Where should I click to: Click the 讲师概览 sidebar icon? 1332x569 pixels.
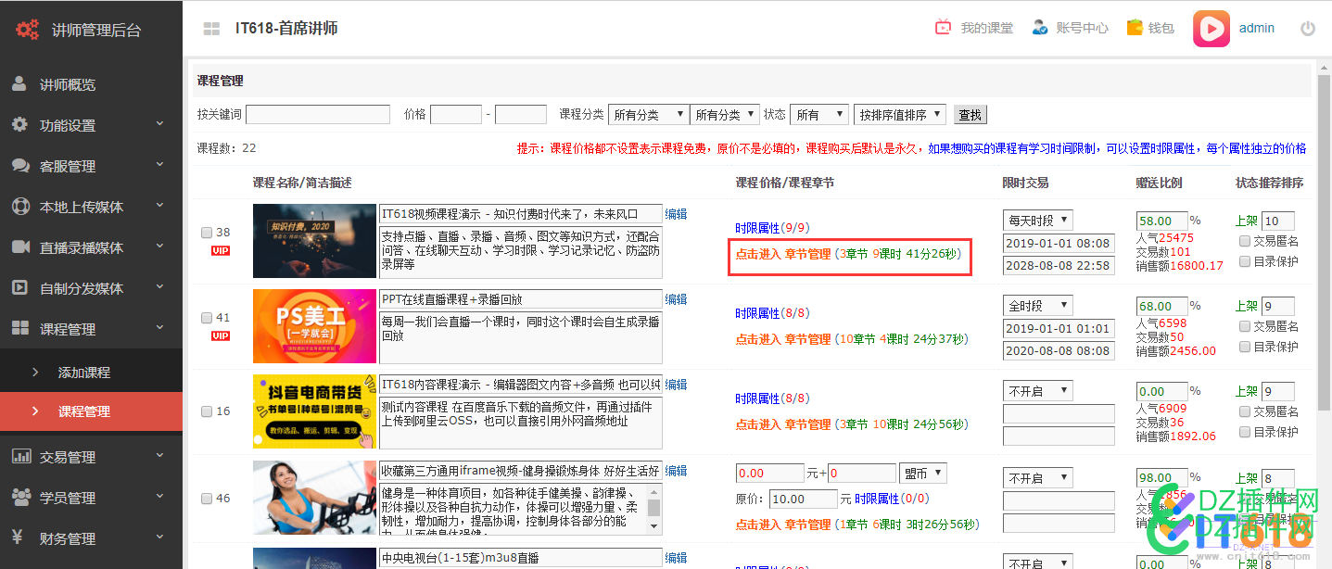(x=20, y=83)
